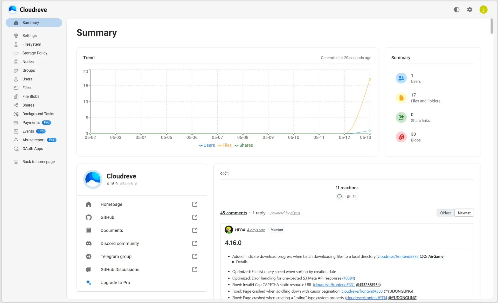Open the giscus link

[295, 213]
